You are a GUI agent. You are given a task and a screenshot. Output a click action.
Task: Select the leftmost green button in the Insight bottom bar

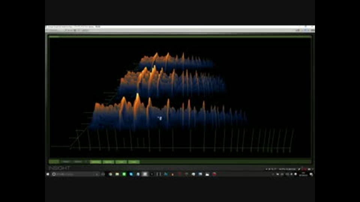coord(54,162)
